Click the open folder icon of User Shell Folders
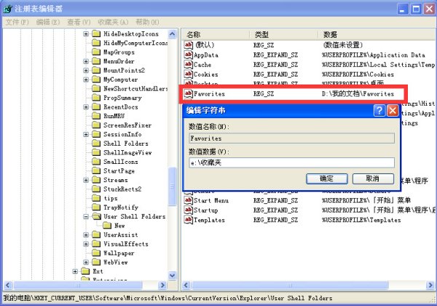This screenshot has width=437, height=306. pyautogui.click(x=96, y=216)
